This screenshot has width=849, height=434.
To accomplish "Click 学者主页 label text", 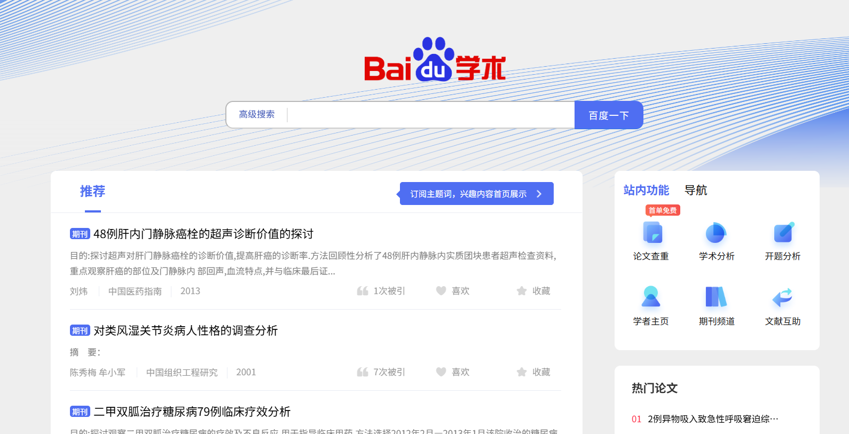I will pyautogui.click(x=651, y=321).
